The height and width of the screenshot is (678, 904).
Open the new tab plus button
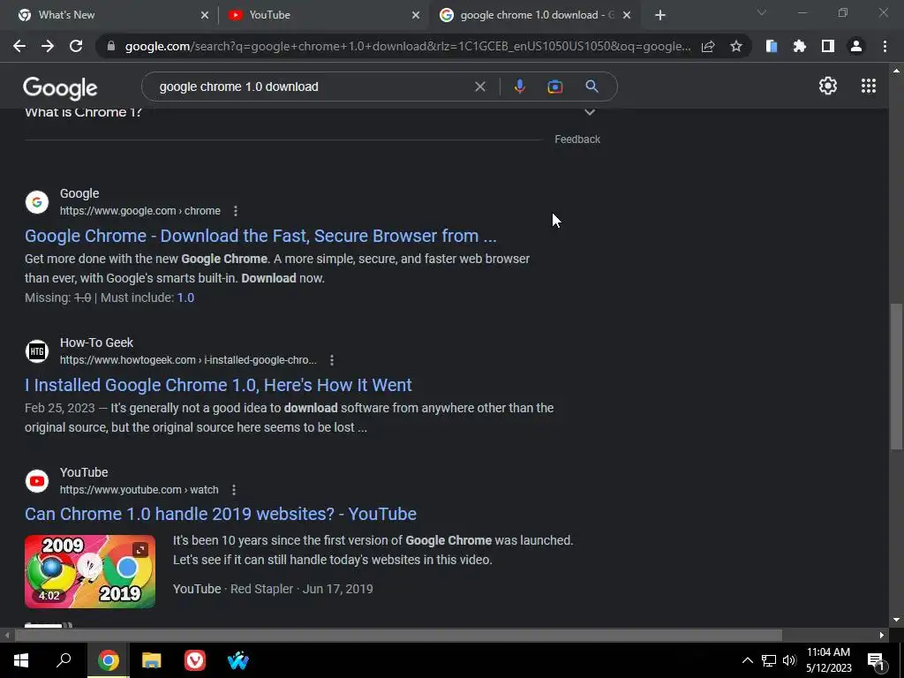pos(660,15)
